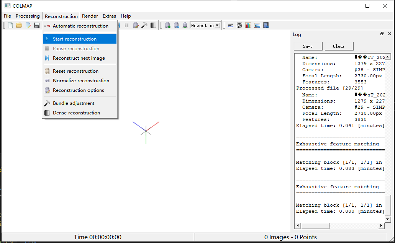Click the 'Camera: #28' log line
The width and height of the screenshot is (395, 243).
pyautogui.click(x=343, y=70)
